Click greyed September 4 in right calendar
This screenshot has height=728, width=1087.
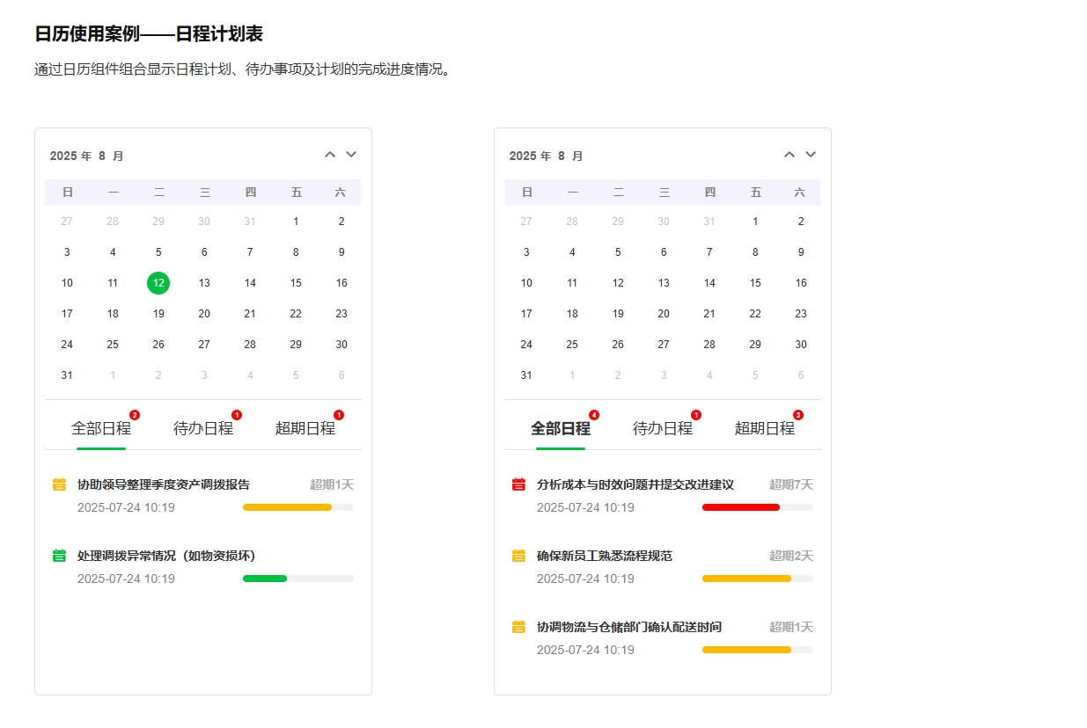(x=709, y=375)
